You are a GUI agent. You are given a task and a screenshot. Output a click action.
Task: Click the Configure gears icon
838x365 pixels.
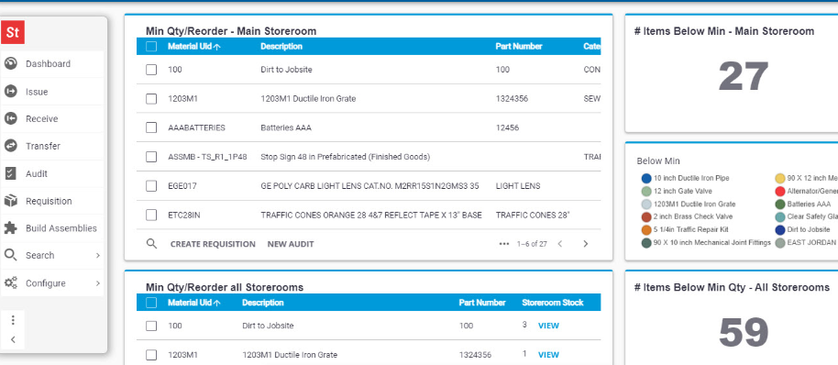click(x=11, y=282)
